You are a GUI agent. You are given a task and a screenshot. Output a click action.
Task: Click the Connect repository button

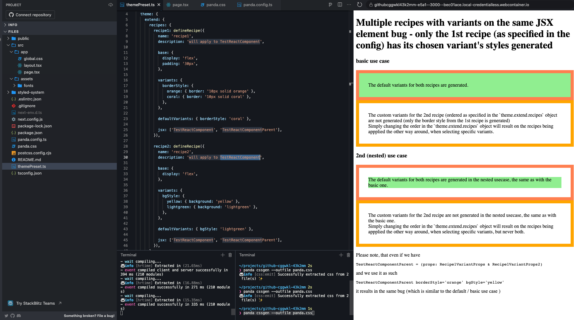click(x=30, y=15)
